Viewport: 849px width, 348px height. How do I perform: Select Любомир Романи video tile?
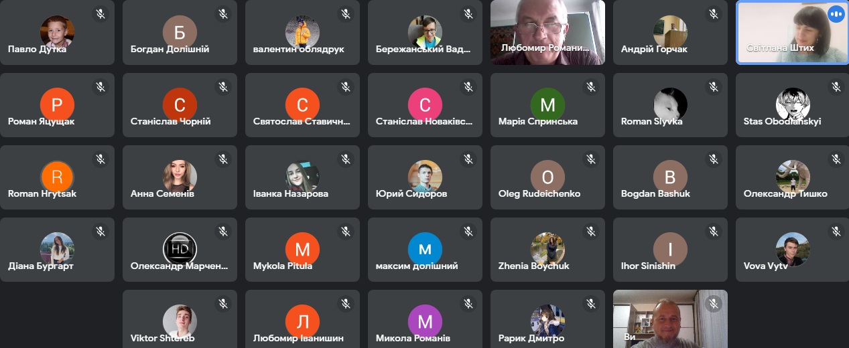click(547, 32)
